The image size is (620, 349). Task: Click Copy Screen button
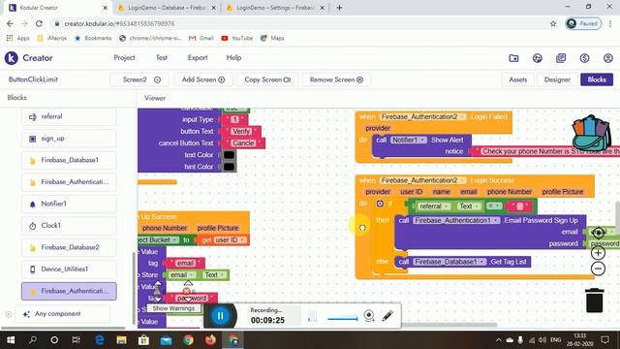(x=267, y=79)
